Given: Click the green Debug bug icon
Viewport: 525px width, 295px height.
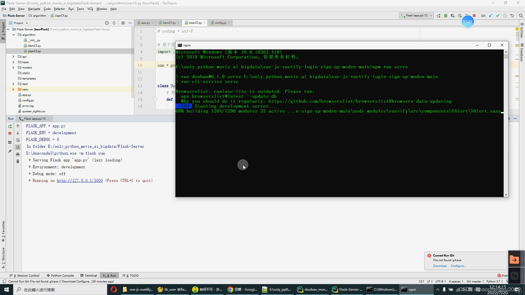Looking at the screenshot, I should (446, 16).
